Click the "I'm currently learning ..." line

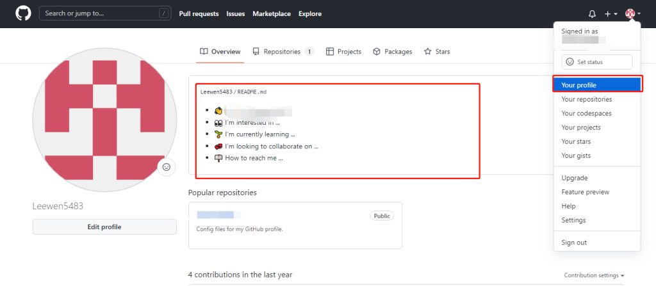pyautogui.click(x=260, y=134)
